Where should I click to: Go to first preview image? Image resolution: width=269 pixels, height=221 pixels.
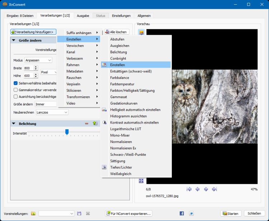pyautogui.click(x=189, y=189)
